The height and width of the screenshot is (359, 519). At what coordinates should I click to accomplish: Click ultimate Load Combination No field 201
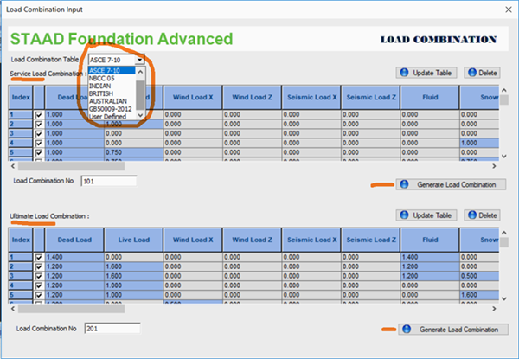coord(112,329)
